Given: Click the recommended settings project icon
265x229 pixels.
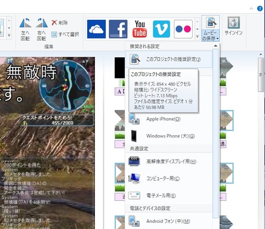Looking at the screenshot, I should pos(135,59).
